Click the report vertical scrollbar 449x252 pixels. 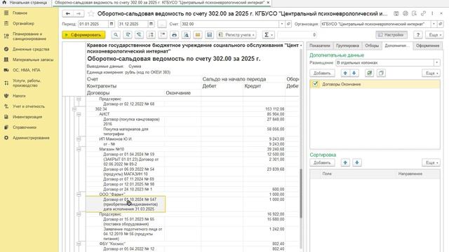301,193
